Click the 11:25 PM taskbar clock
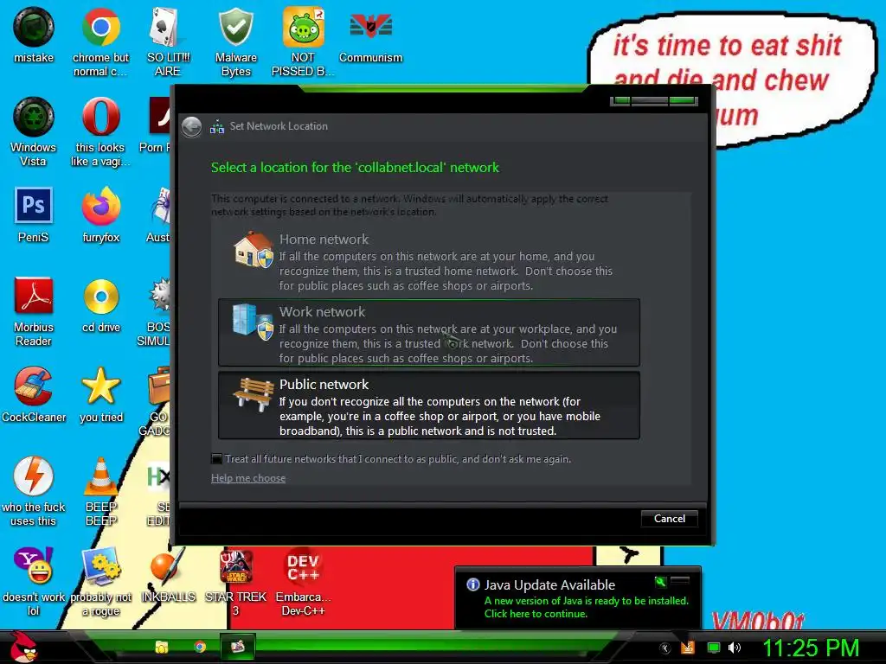This screenshot has height=664, width=886. tap(810, 647)
